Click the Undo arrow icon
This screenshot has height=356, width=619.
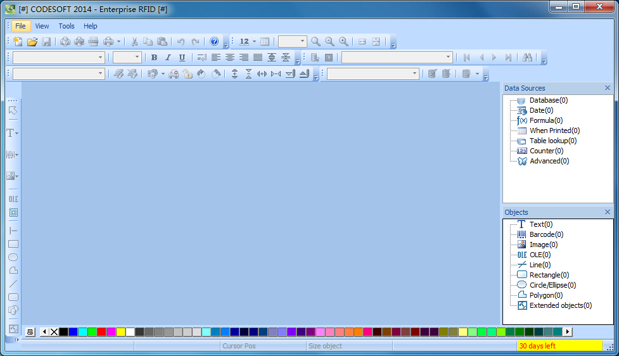[181, 41]
